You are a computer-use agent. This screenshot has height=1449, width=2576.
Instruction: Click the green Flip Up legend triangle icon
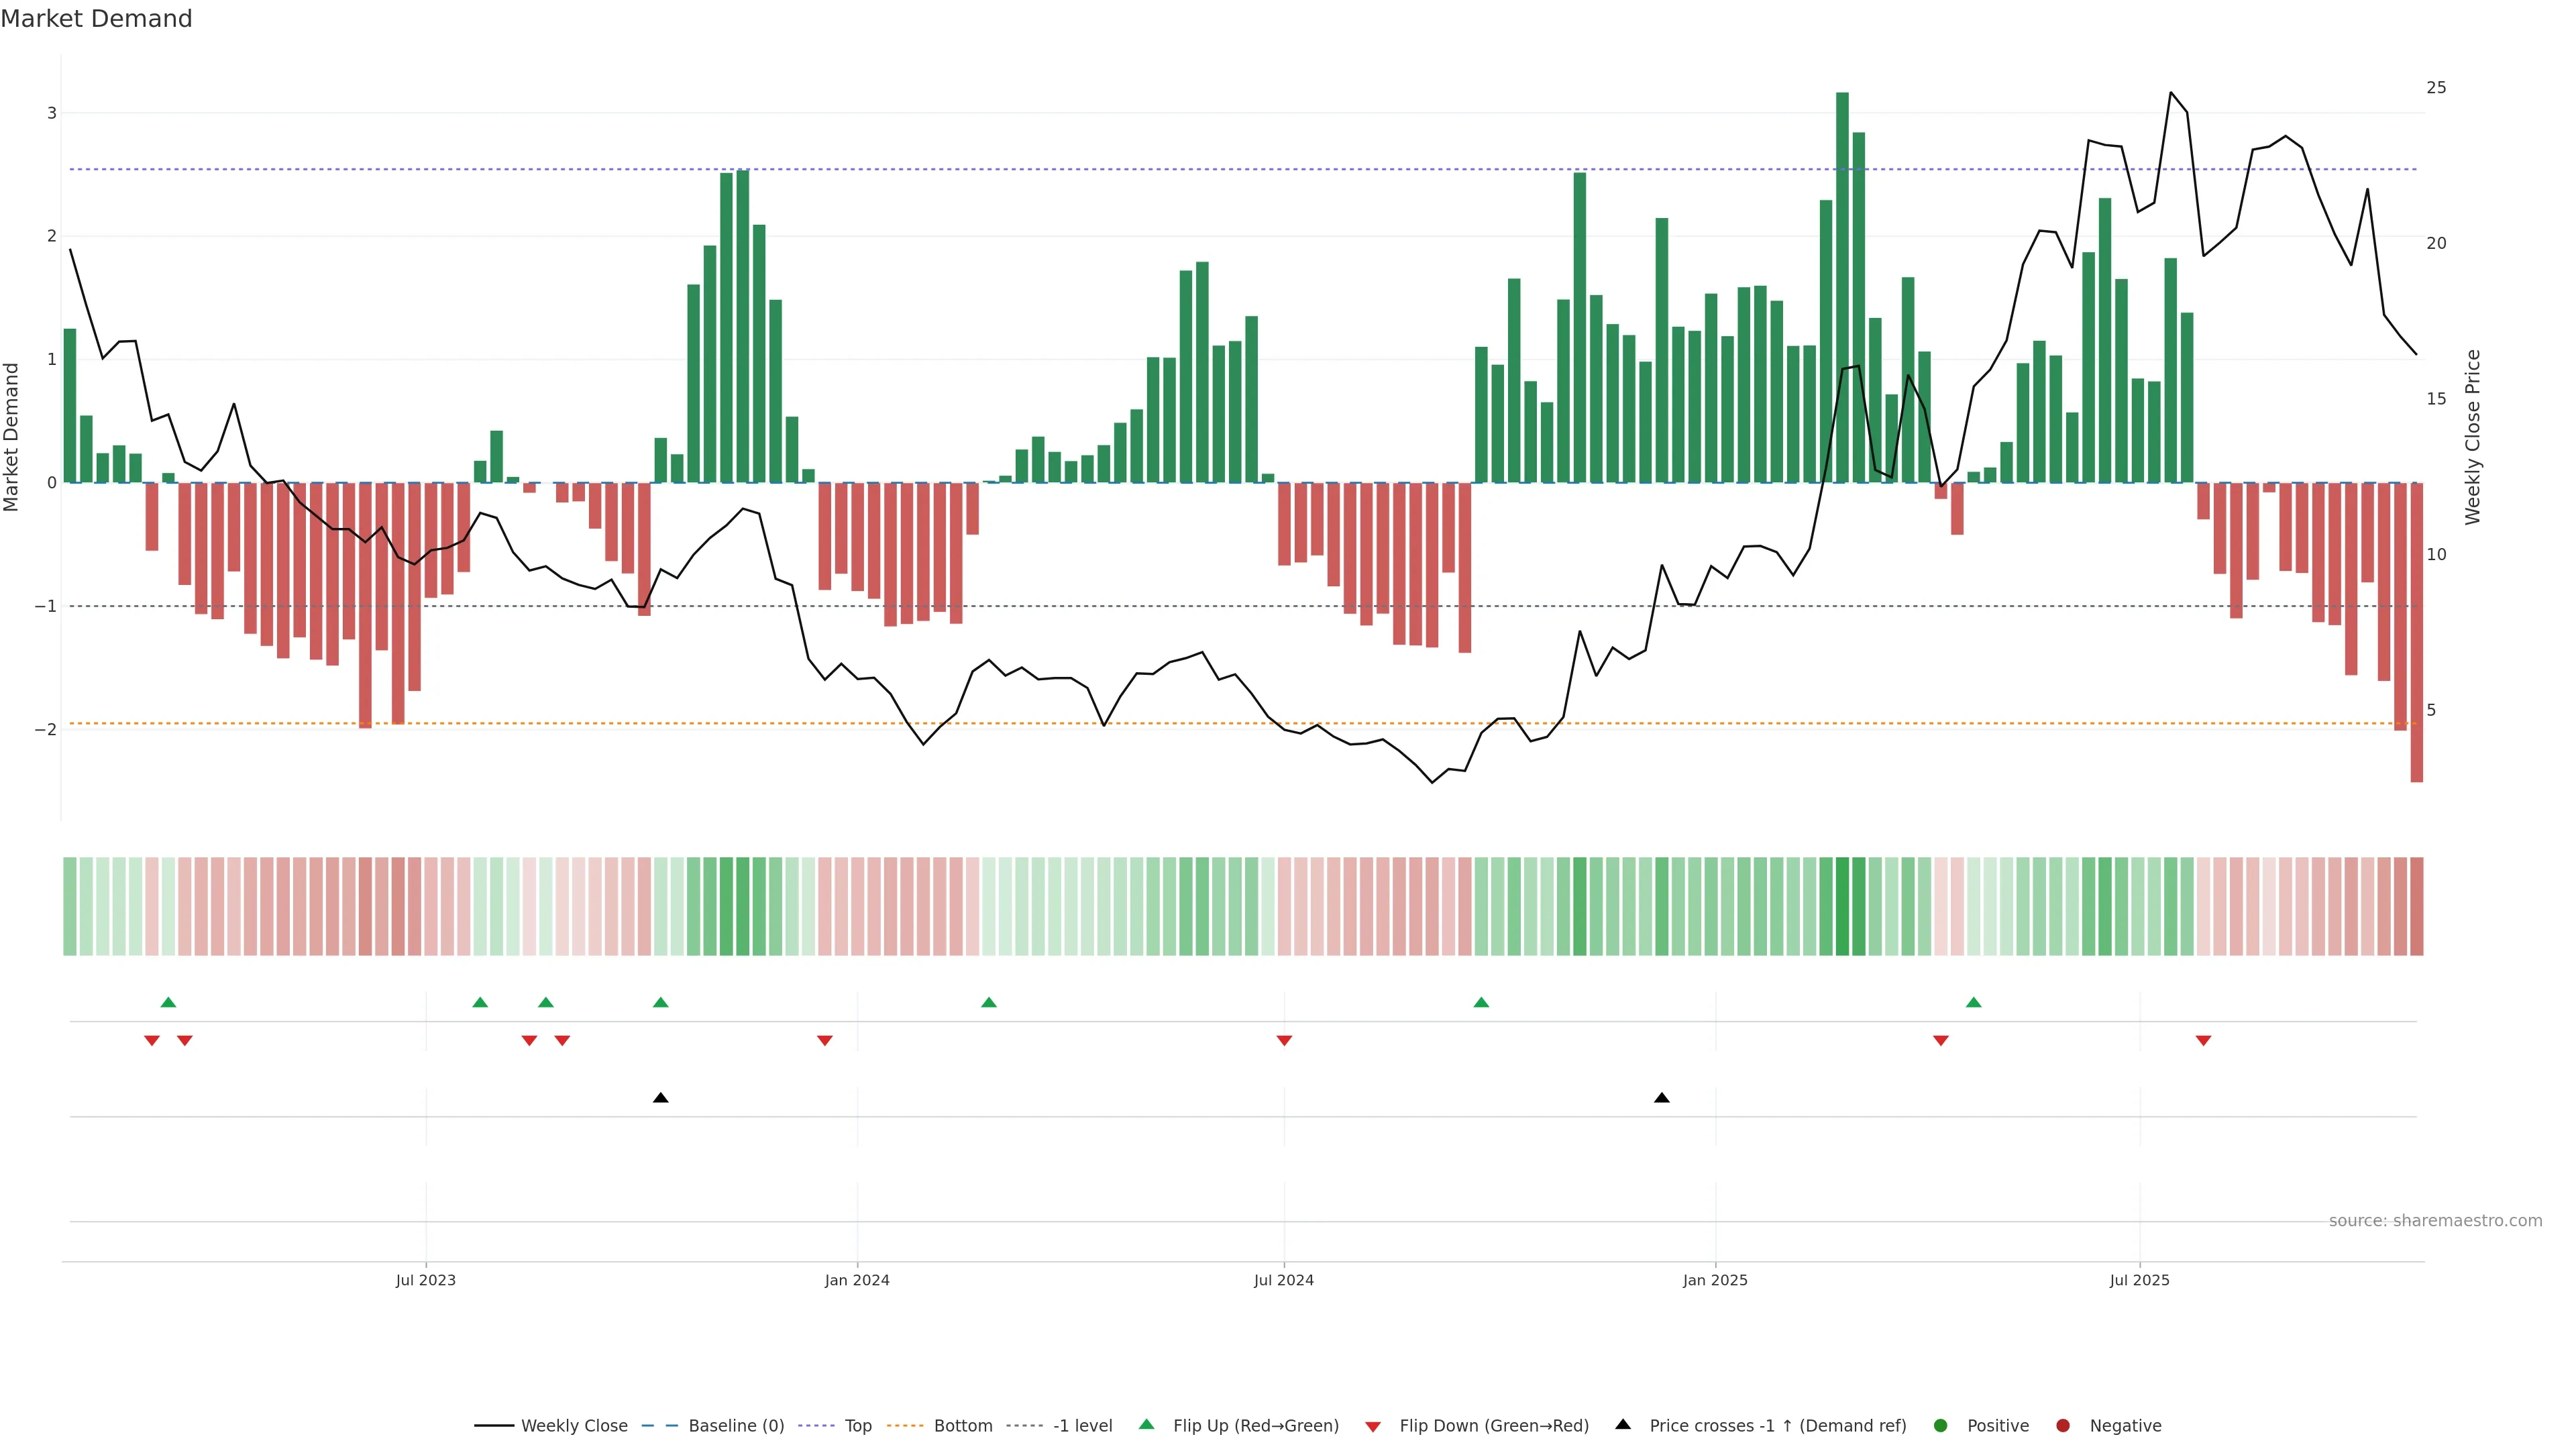1147,1425
